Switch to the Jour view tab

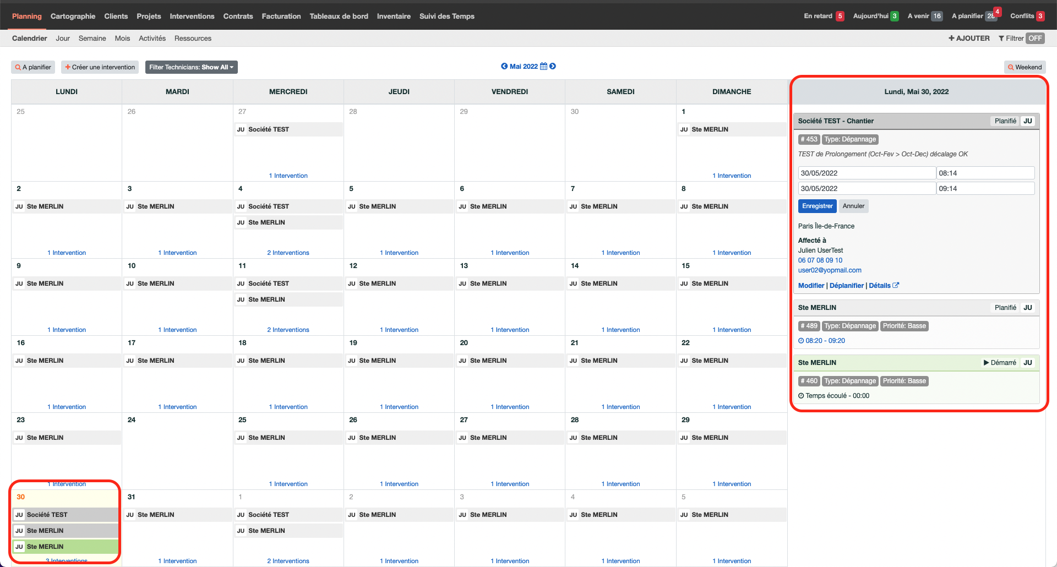63,39
